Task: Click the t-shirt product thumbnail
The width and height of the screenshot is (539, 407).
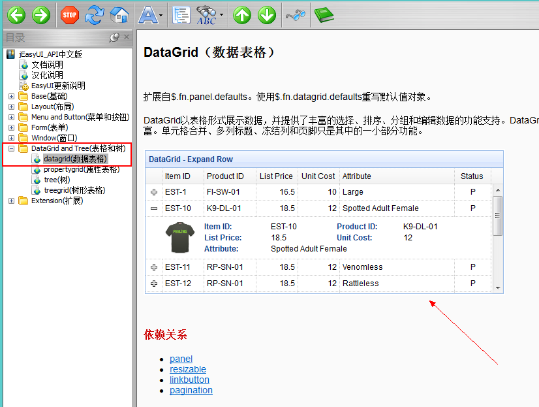Action: (x=180, y=238)
